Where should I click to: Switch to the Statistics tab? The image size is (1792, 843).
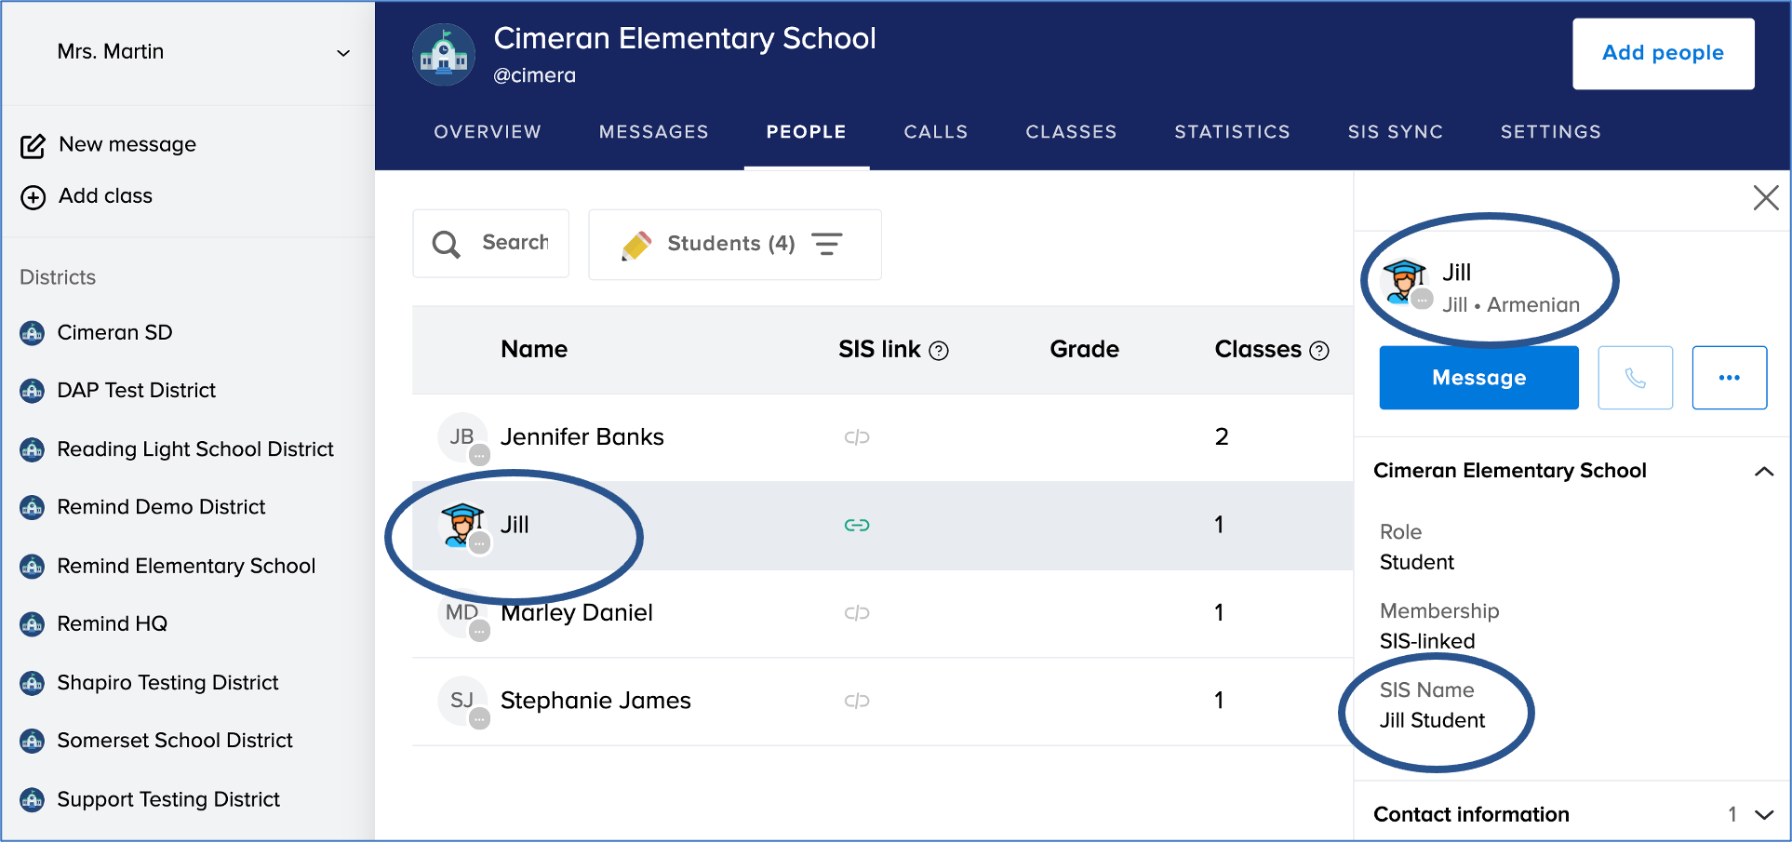(x=1232, y=132)
